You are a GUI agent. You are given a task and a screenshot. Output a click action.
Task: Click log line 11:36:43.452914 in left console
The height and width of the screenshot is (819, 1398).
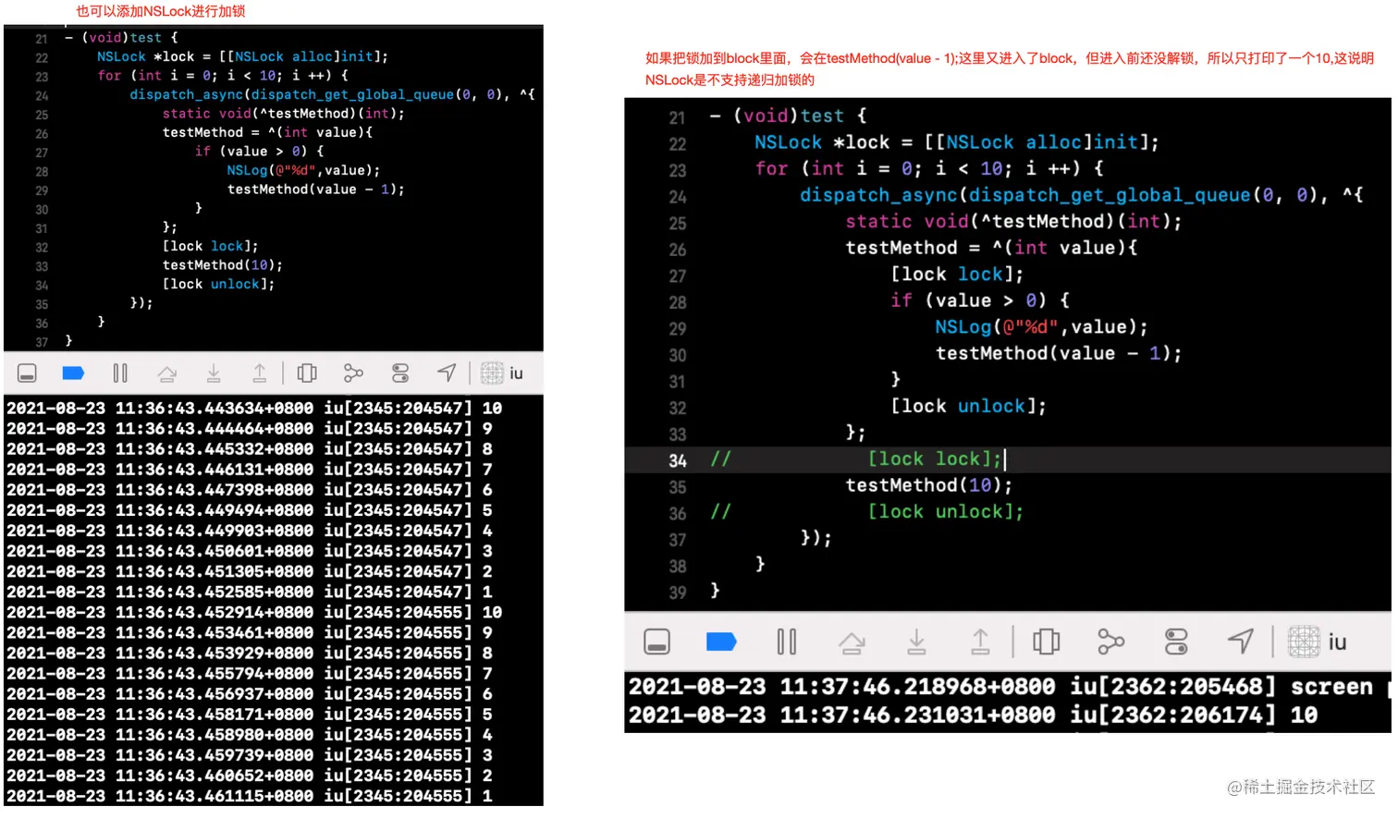(254, 613)
